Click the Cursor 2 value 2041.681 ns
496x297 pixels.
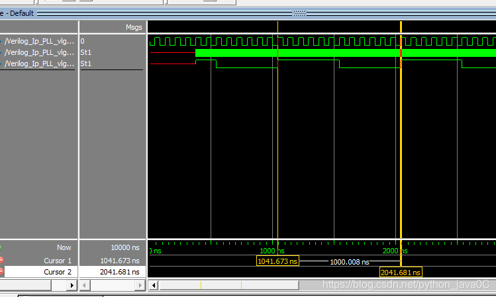120,272
